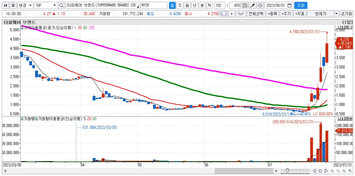
Task: Click the 209,058,514(2023/07/27) volume peak label
Action: [294, 122]
